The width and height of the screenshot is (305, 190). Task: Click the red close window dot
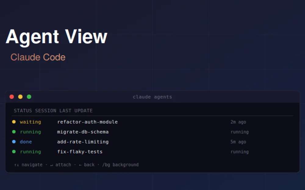coord(12,97)
